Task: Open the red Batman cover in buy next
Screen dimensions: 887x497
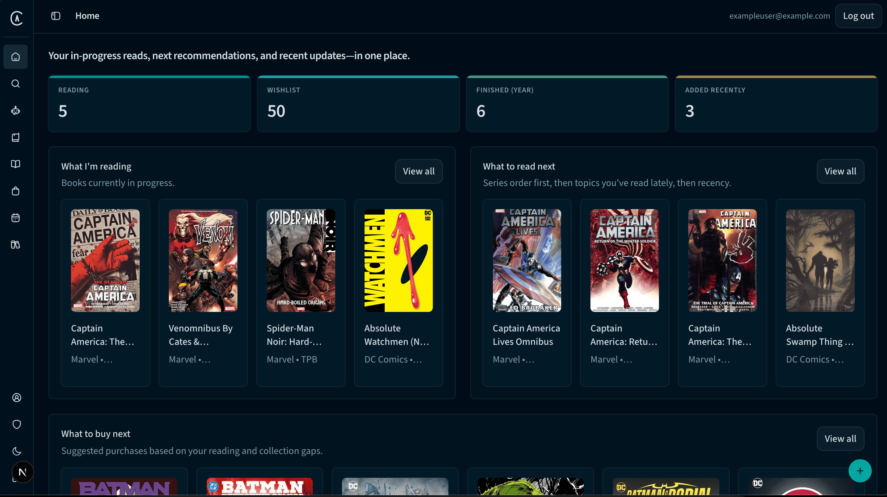Action: pyautogui.click(x=260, y=486)
